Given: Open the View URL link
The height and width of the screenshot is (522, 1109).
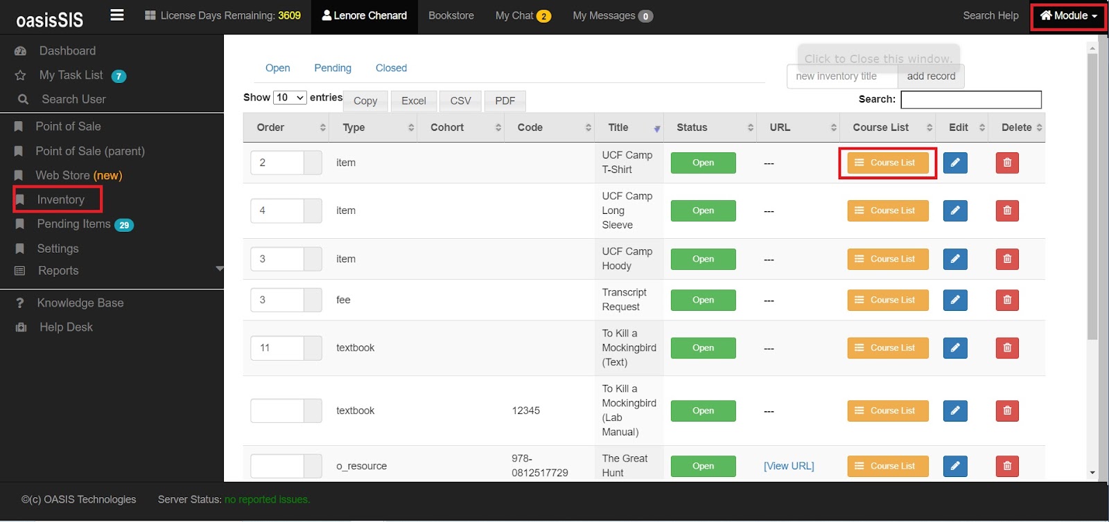Looking at the screenshot, I should (x=789, y=466).
